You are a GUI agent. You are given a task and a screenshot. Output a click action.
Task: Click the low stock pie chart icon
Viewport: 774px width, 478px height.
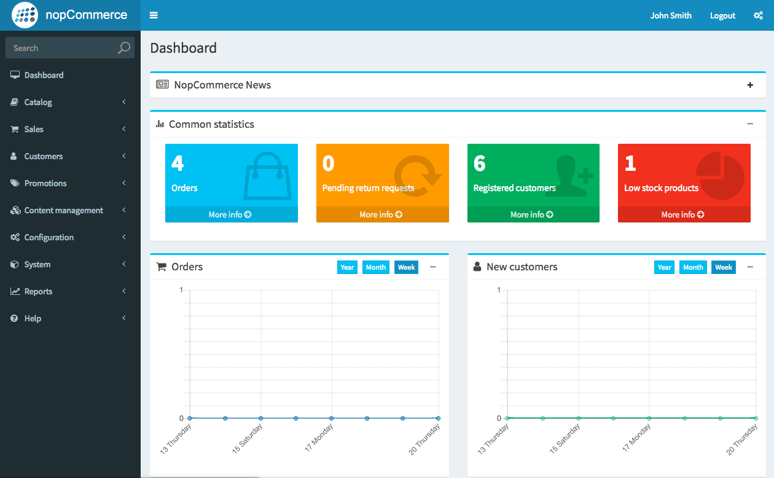click(720, 176)
